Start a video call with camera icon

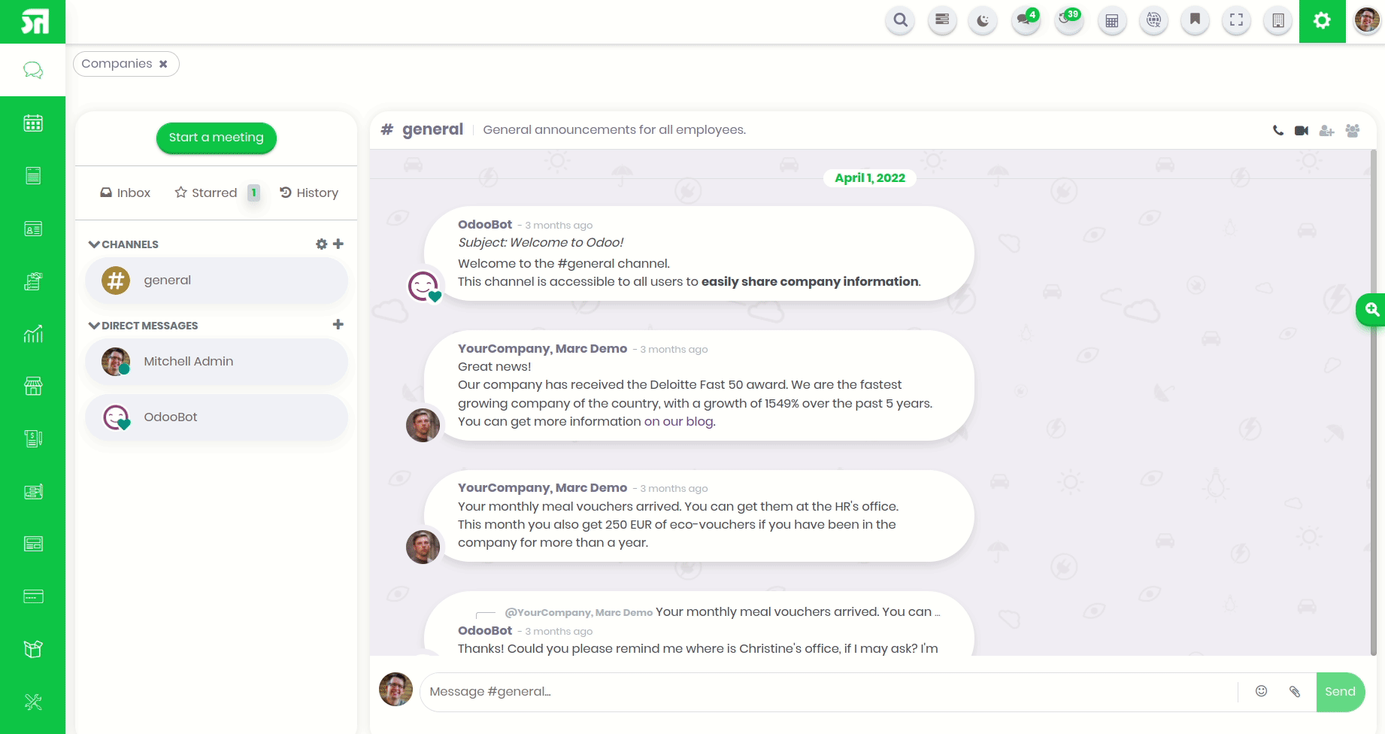(1302, 130)
